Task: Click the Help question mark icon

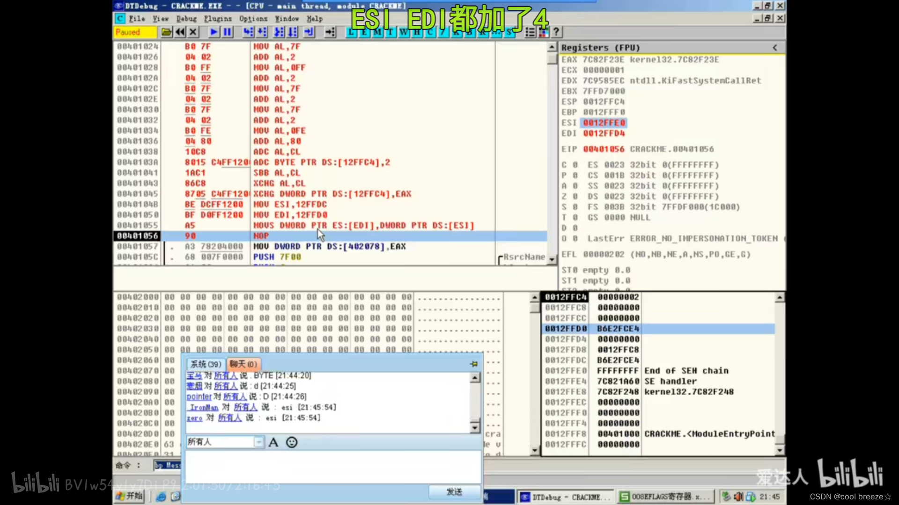Action: pos(556,32)
